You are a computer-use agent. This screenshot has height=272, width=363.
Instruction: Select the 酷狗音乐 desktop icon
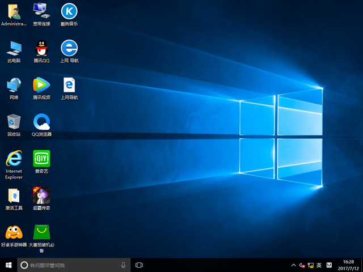pyautogui.click(x=69, y=11)
